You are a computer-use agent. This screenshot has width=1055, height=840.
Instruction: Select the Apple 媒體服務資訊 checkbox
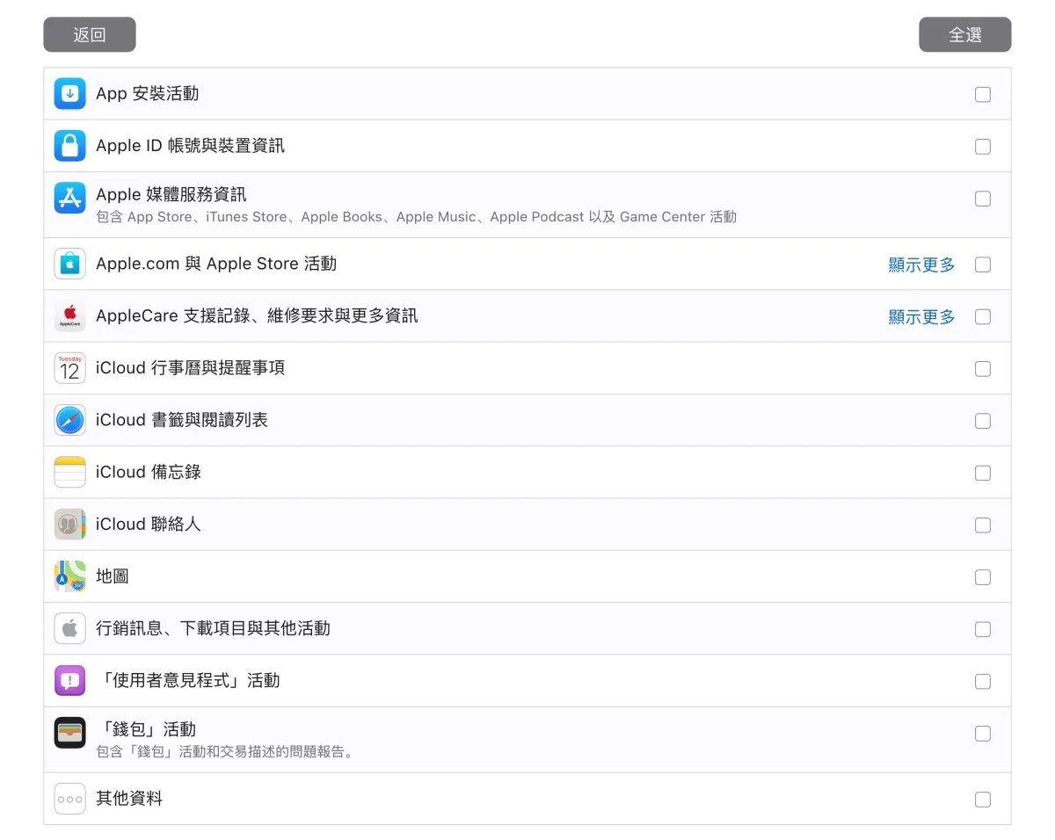[983, 199]
